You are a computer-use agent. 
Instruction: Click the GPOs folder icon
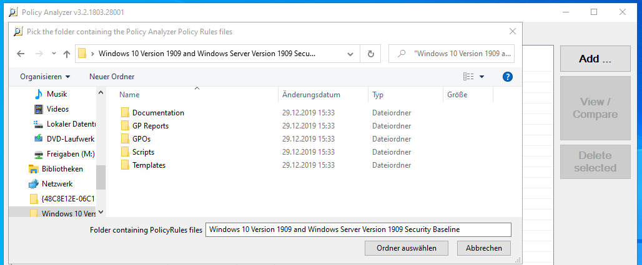[125, 138]
